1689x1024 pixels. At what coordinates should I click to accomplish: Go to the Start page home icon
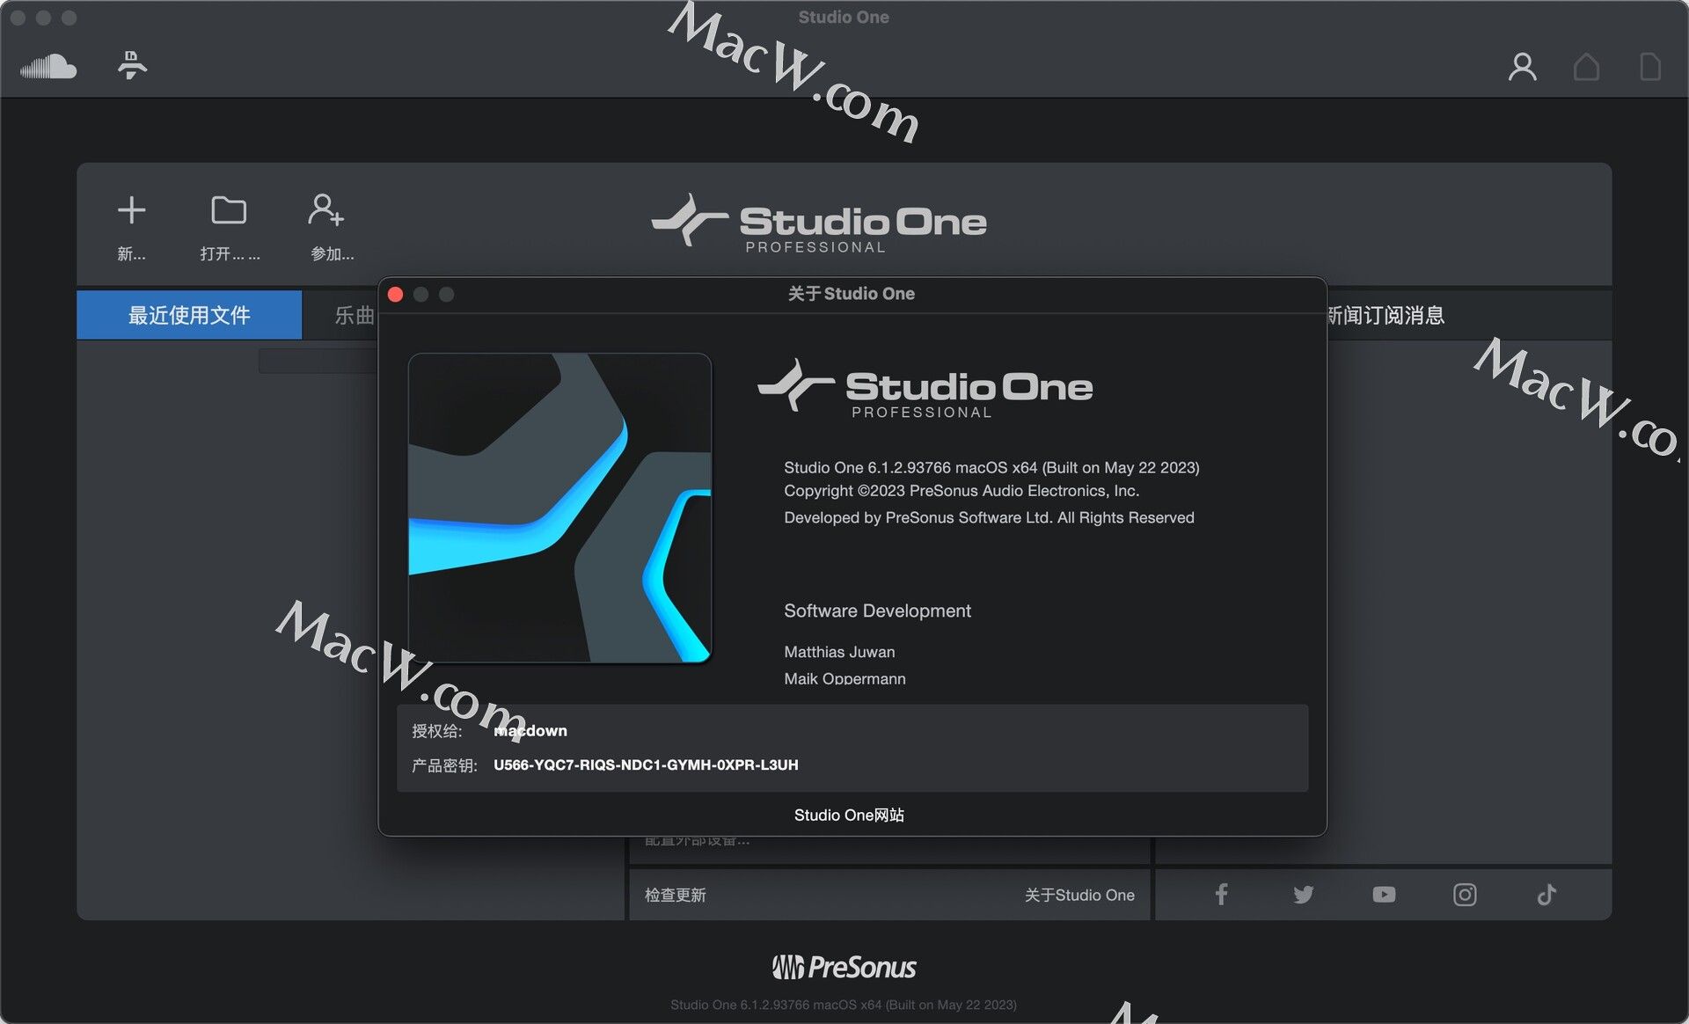coord(1586,67)
